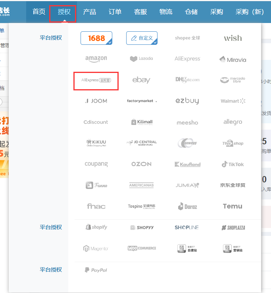
Task: Choose the Cdiscount logo
Action: (x=96, y=122)
